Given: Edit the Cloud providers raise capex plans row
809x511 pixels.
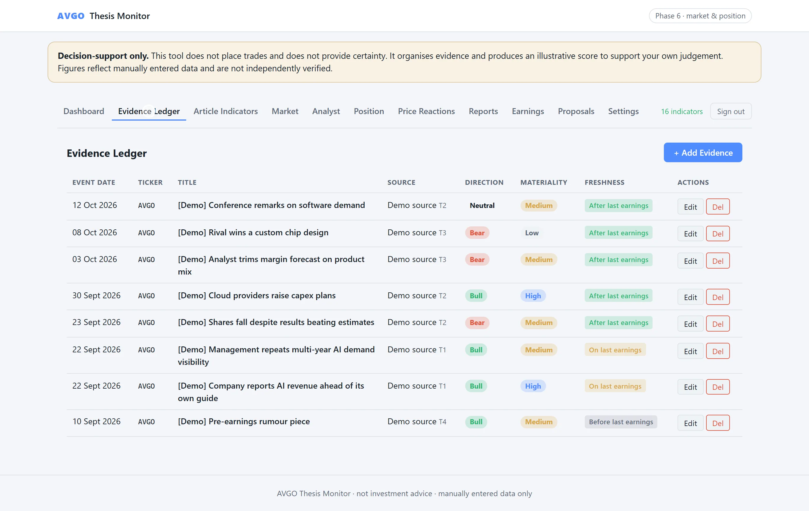Looking at the screenshot, I should pyautogui.click(x=690, y=297).
